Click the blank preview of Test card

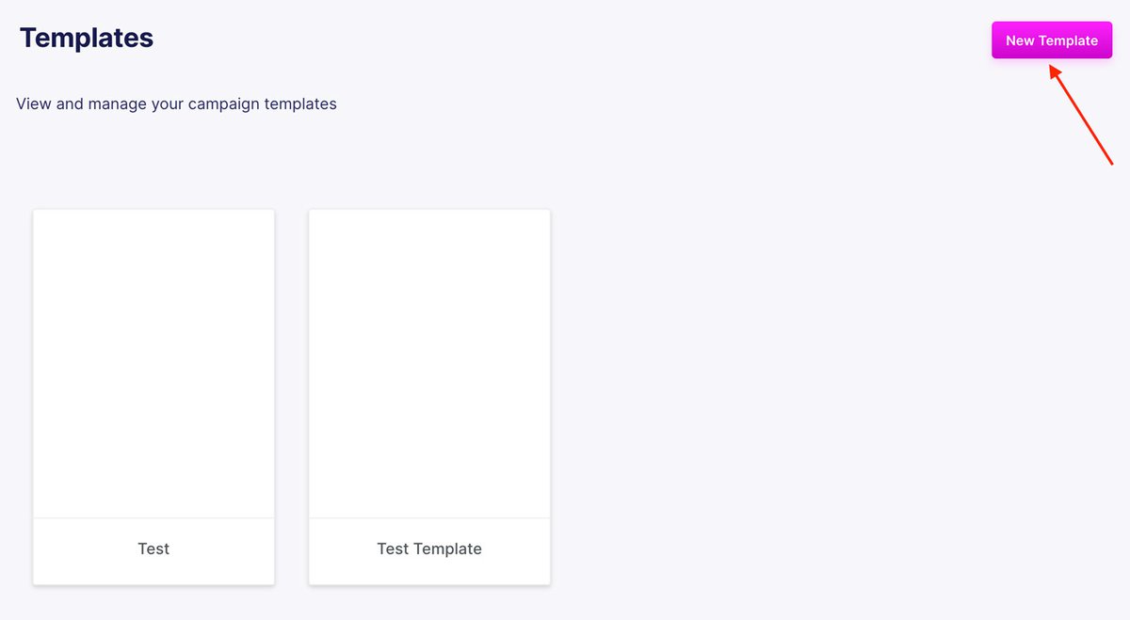click(153, 363)
